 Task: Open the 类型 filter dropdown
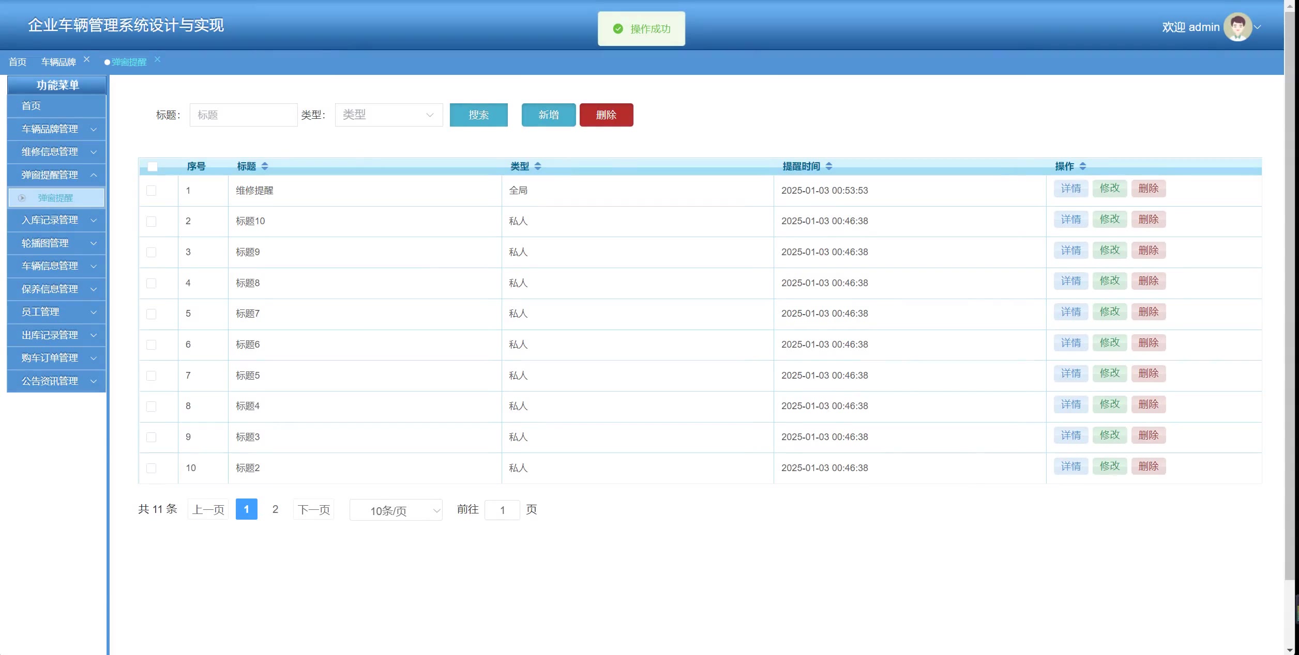(388, 115)
